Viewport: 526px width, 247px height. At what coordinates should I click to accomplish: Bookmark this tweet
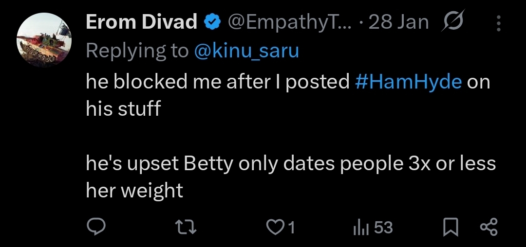[452, 227]
